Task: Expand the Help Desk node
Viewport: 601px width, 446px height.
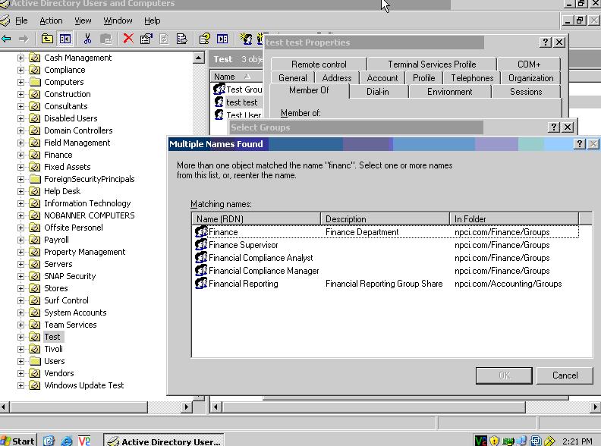Action: coord(20,191)
